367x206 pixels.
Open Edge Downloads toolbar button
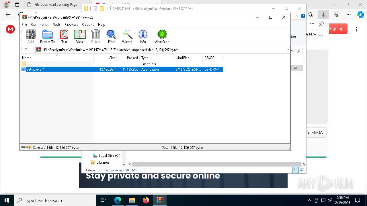[323, 15]
